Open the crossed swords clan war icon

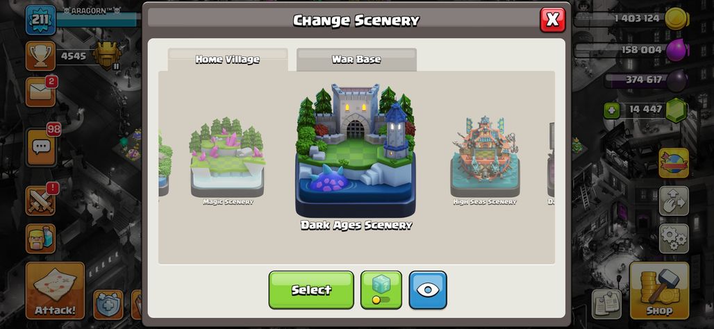tap(40, 200)
